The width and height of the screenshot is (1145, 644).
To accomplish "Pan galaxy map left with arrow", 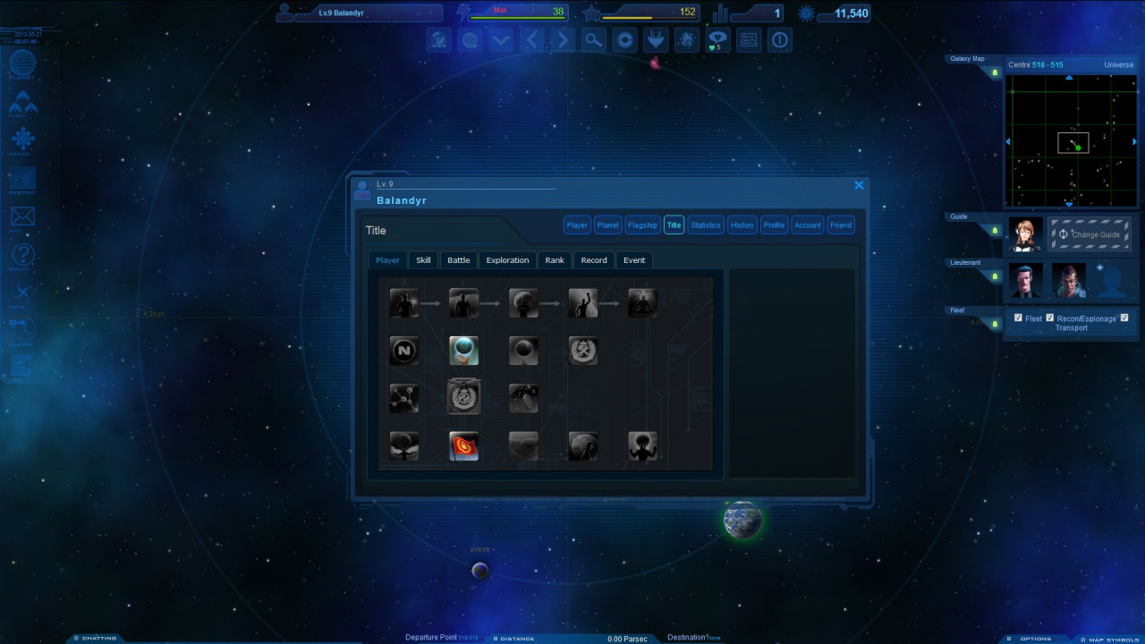I will [1008, 141].
